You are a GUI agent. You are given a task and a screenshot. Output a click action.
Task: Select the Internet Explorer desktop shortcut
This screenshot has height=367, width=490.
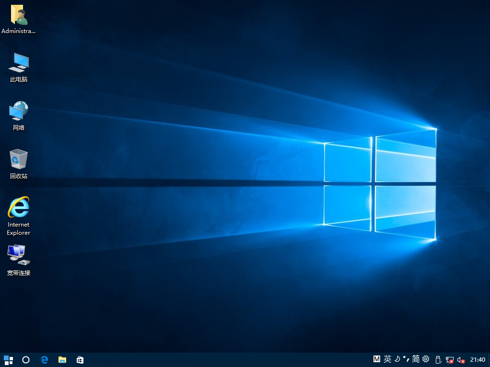click(18, 216)
